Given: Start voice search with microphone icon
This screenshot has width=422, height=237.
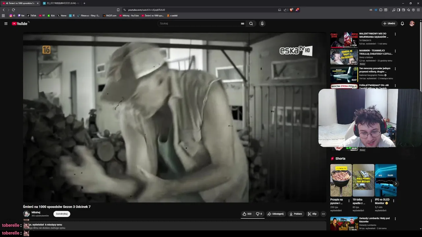Looking at the screenshot, I should (x=262, y=23).
